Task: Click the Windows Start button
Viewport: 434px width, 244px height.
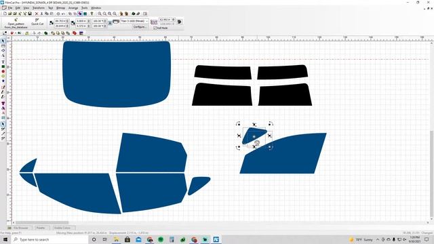Action: (x=5, y=239)
